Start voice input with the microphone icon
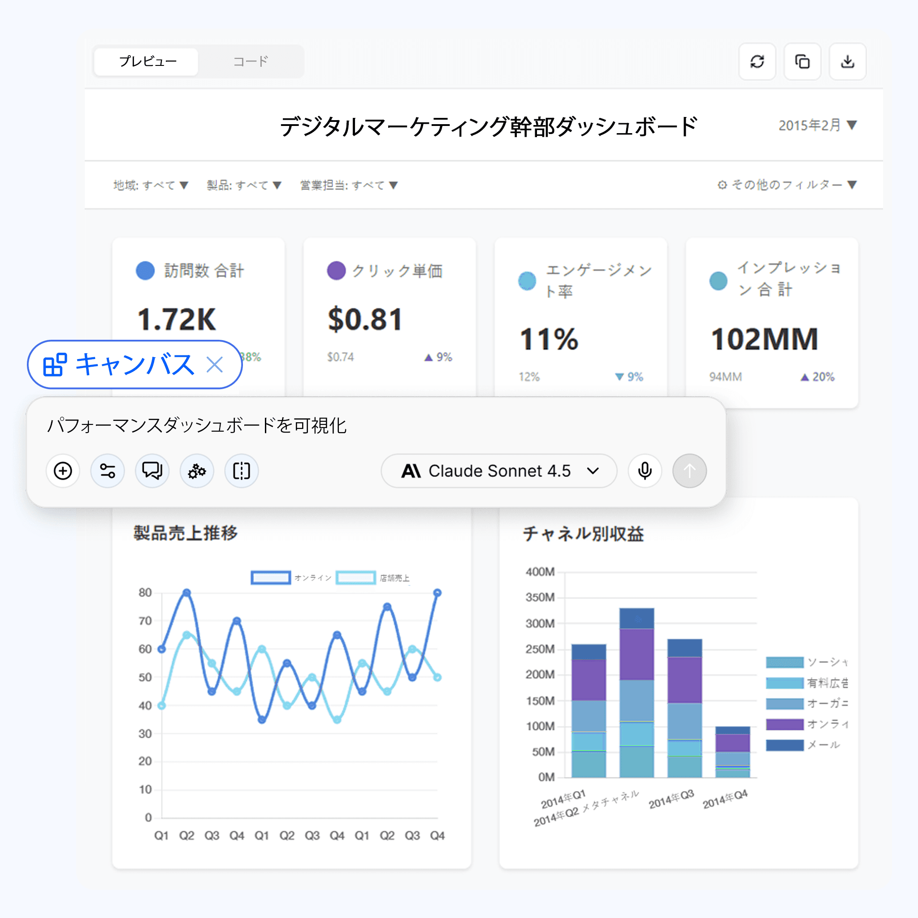 (644, 471)
